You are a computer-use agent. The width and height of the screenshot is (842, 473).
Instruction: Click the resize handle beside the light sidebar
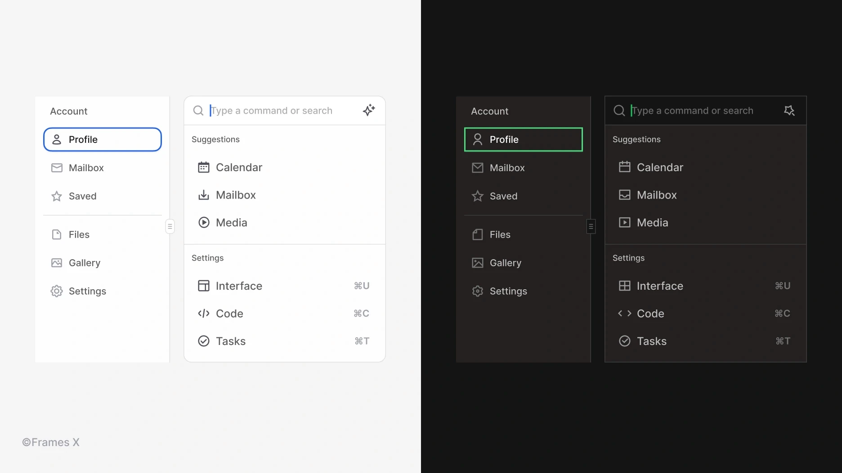(x=170, y=226)
